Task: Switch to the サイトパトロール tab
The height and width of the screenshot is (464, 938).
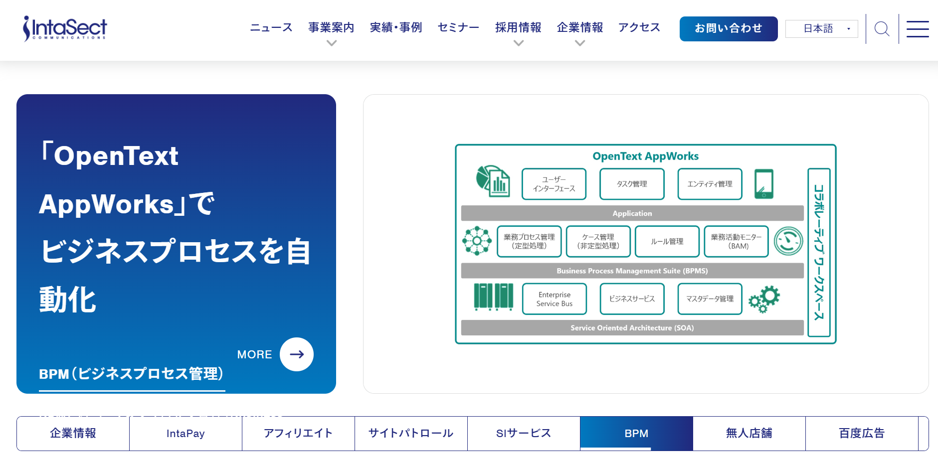Action: click(411, 434)
